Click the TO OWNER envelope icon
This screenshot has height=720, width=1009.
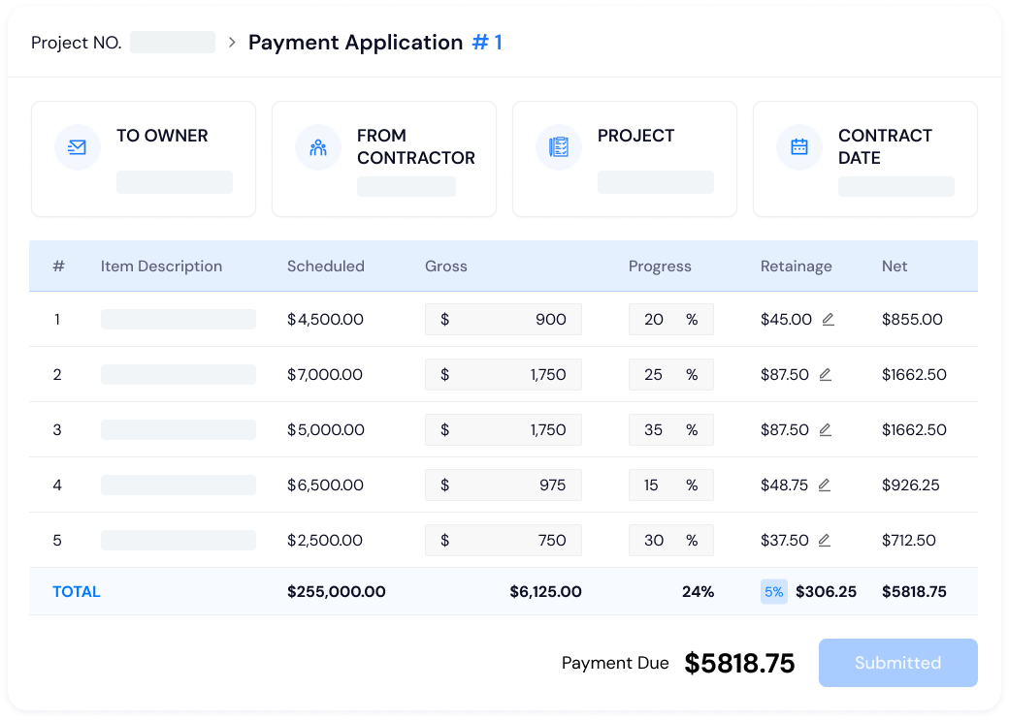click(x=77, y=147)
